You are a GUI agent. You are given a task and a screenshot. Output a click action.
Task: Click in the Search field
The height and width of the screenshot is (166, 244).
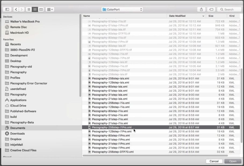point(229,9)
